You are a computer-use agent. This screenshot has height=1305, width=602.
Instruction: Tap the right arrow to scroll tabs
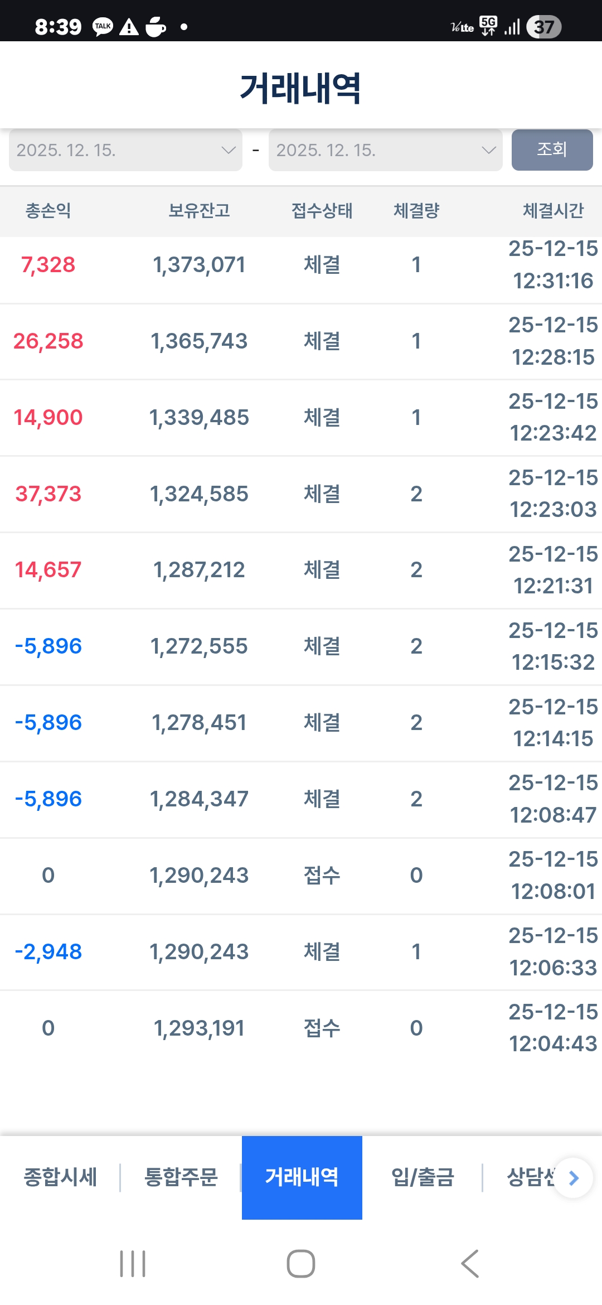pyautogui.click(x=574, y=1178)
